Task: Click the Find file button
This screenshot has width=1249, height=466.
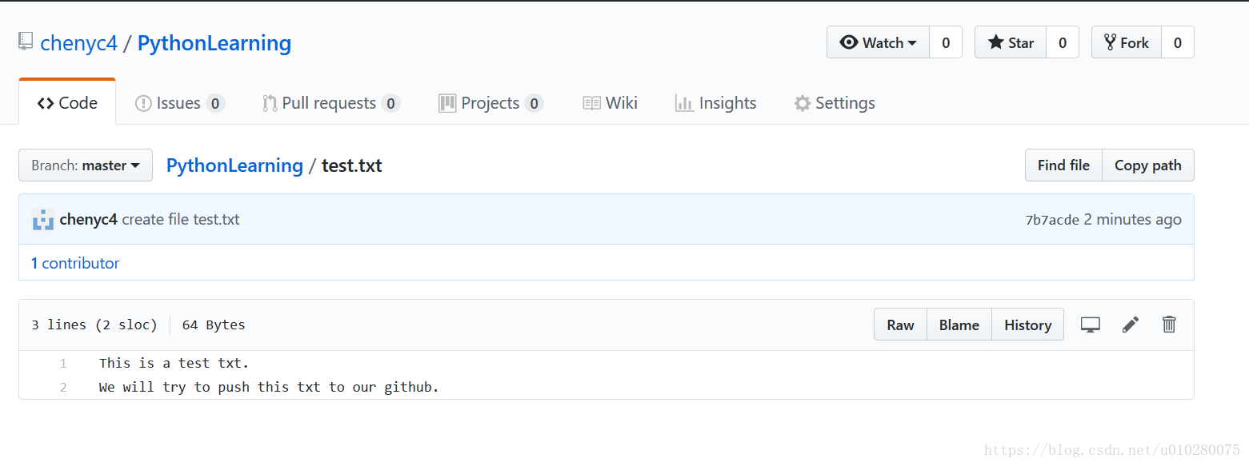Action: 1063,165
